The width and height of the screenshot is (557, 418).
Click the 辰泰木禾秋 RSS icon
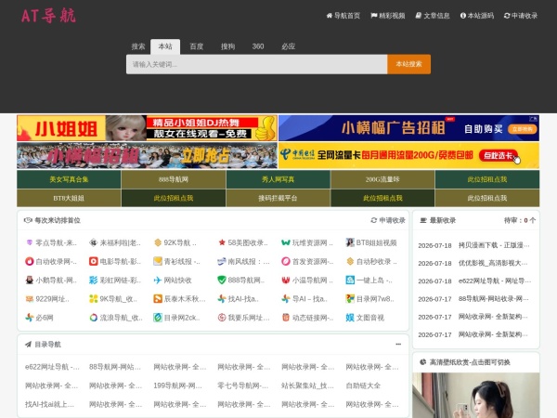click(x=158, y=299)
